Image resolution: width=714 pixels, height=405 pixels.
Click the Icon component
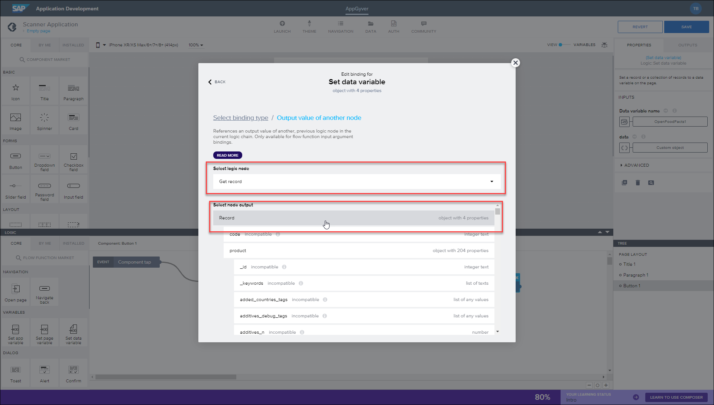[x=16, y=91]
